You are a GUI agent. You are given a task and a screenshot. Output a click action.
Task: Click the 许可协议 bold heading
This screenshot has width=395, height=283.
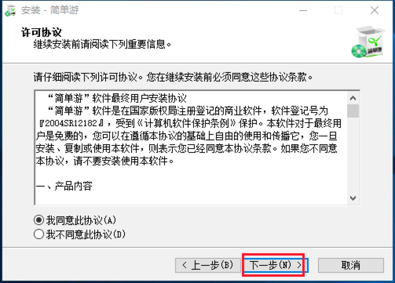point(41,32)
